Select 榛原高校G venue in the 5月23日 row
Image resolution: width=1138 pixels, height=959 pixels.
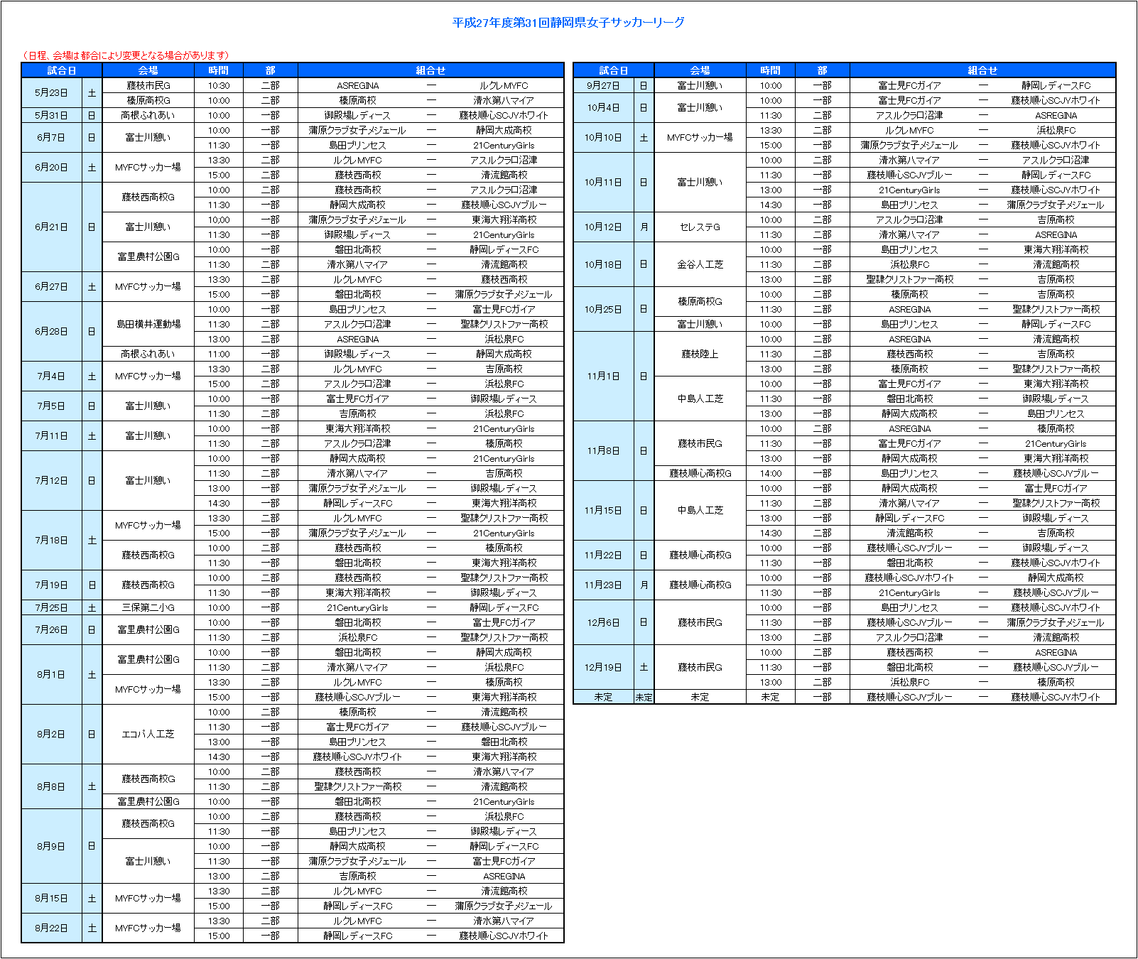pyautogui.click(x=148, y=100)
